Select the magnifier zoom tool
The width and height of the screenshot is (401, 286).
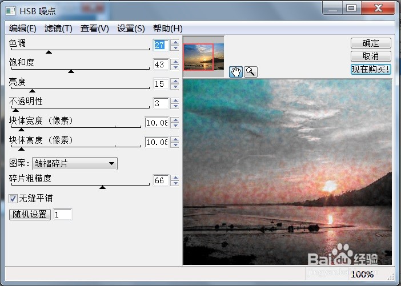[x=251, y=71]
